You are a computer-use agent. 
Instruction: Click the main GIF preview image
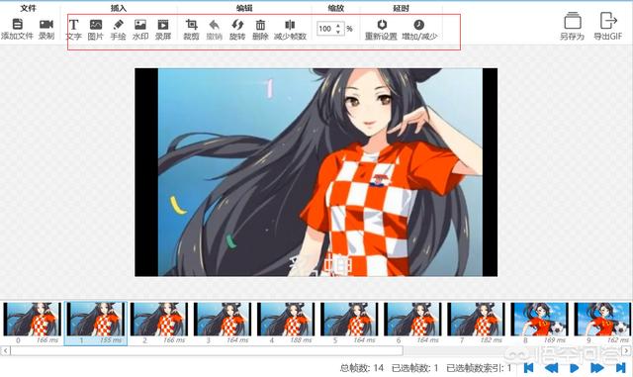coord(316,172)
